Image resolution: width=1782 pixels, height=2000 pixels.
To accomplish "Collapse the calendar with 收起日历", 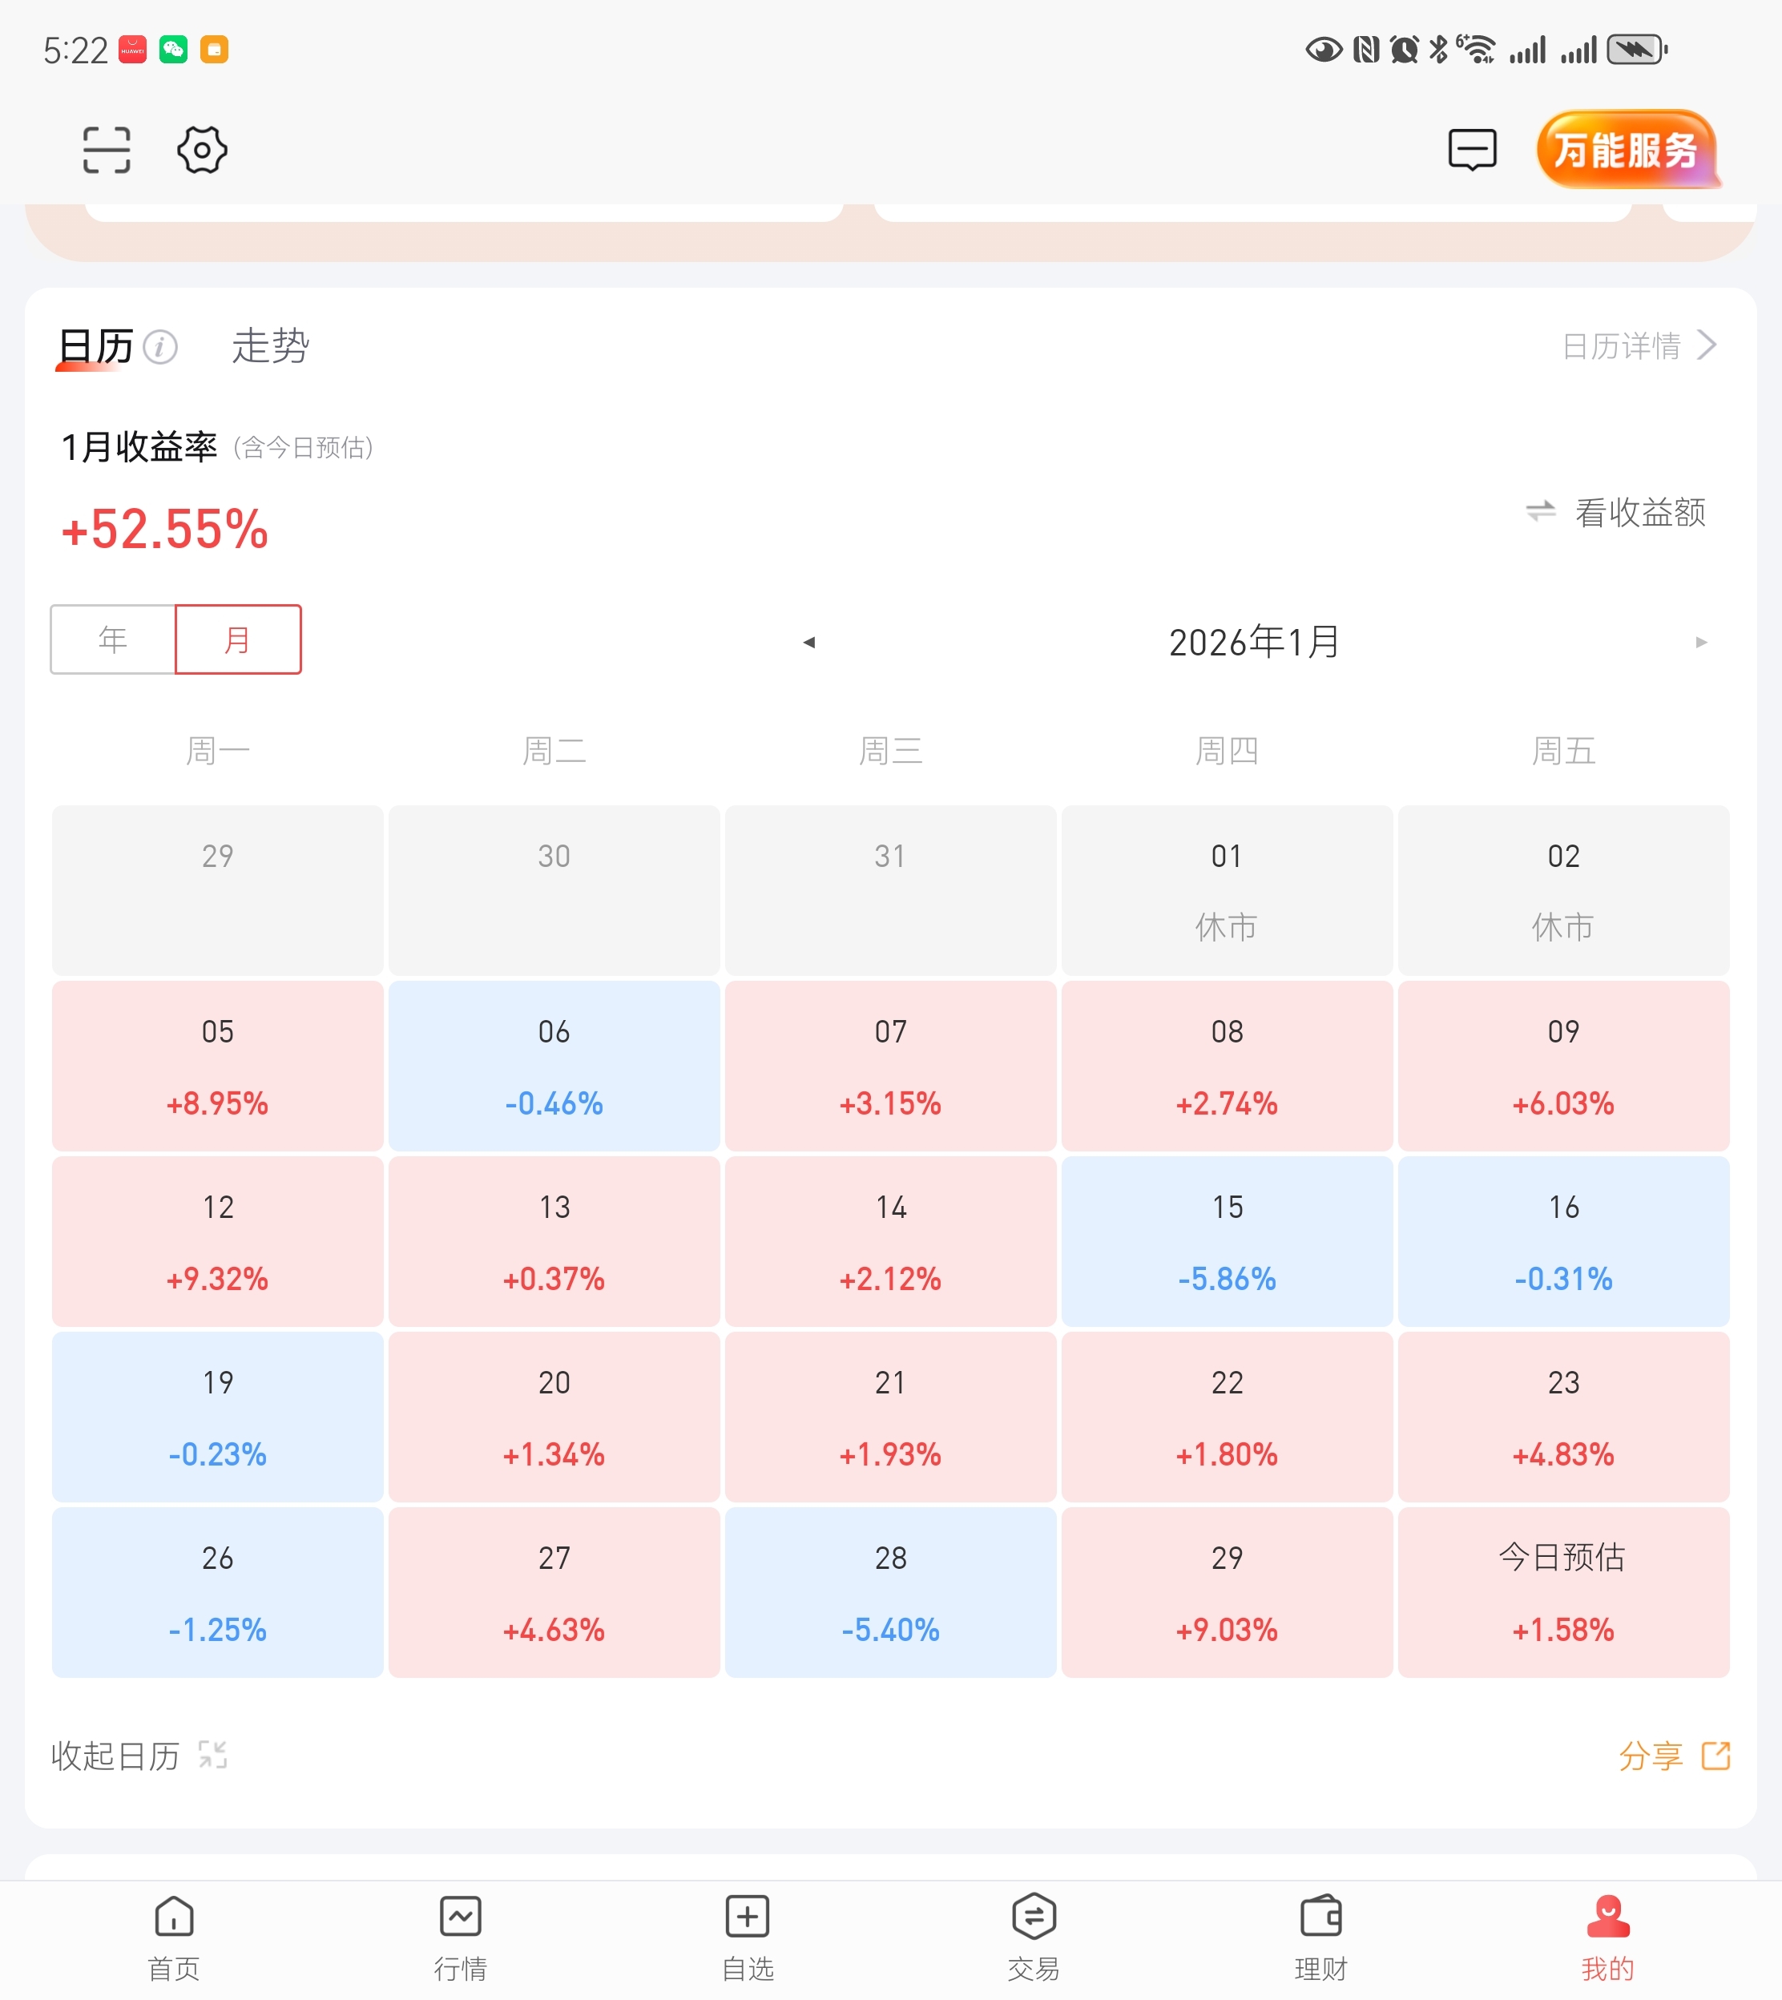I will pyautogui.click(x=138, y=1756).
